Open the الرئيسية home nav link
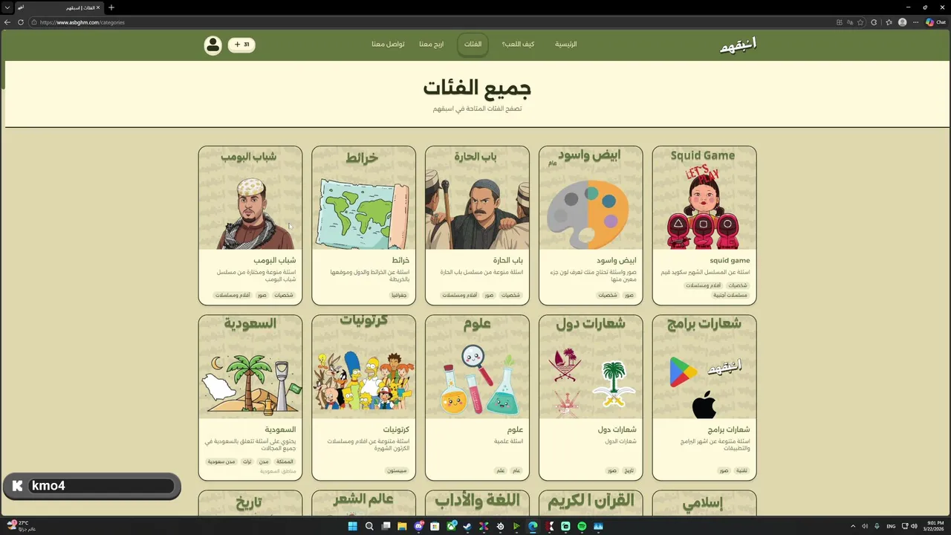951x535 pixels. pos(566,45)
